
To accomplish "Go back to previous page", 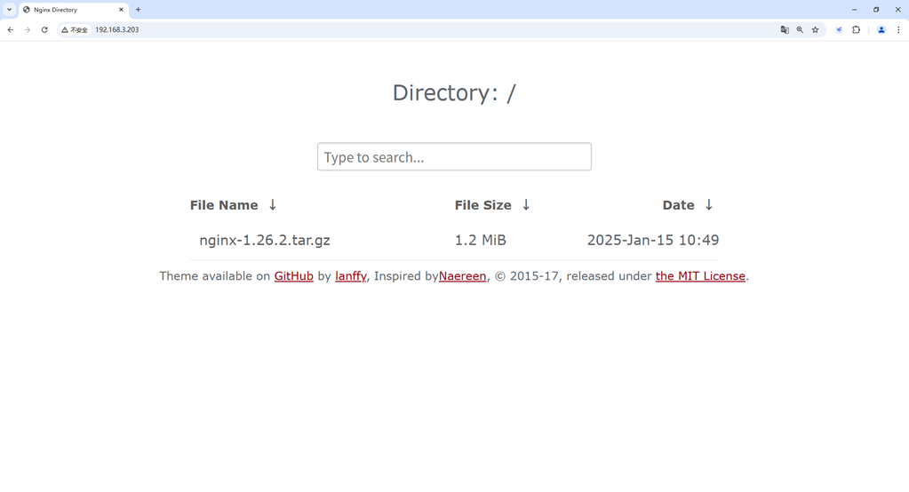I will click(x=11, y=29).
